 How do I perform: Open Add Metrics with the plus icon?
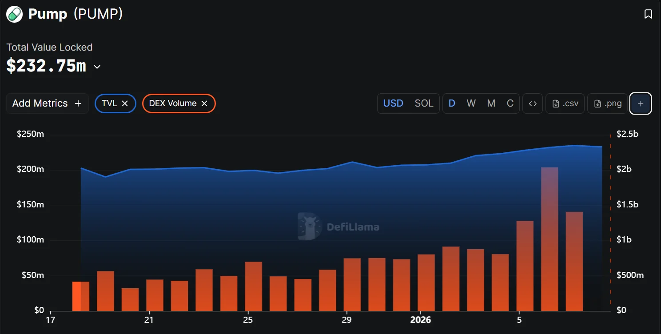(x=78, y=103)
